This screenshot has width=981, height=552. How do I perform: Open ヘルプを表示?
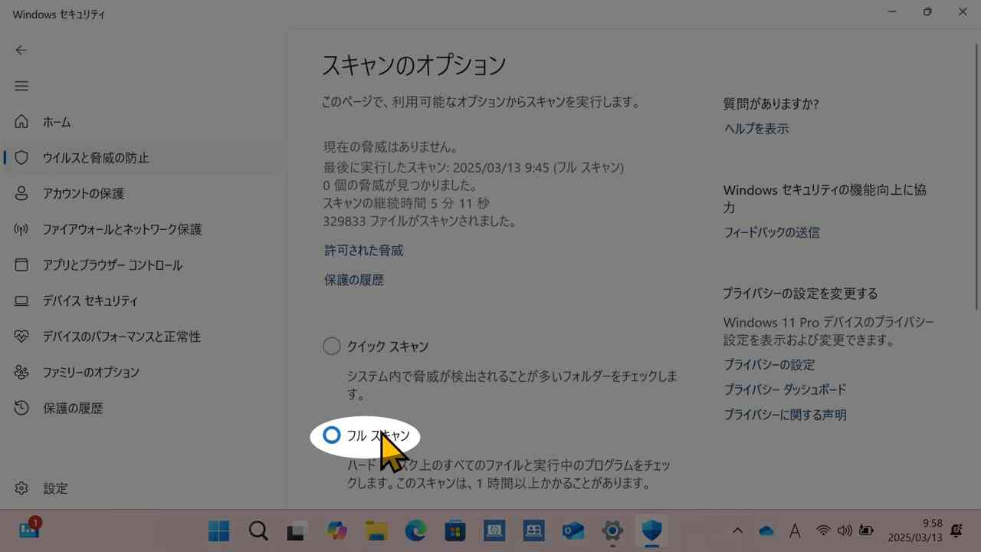[x=755, y=128]
